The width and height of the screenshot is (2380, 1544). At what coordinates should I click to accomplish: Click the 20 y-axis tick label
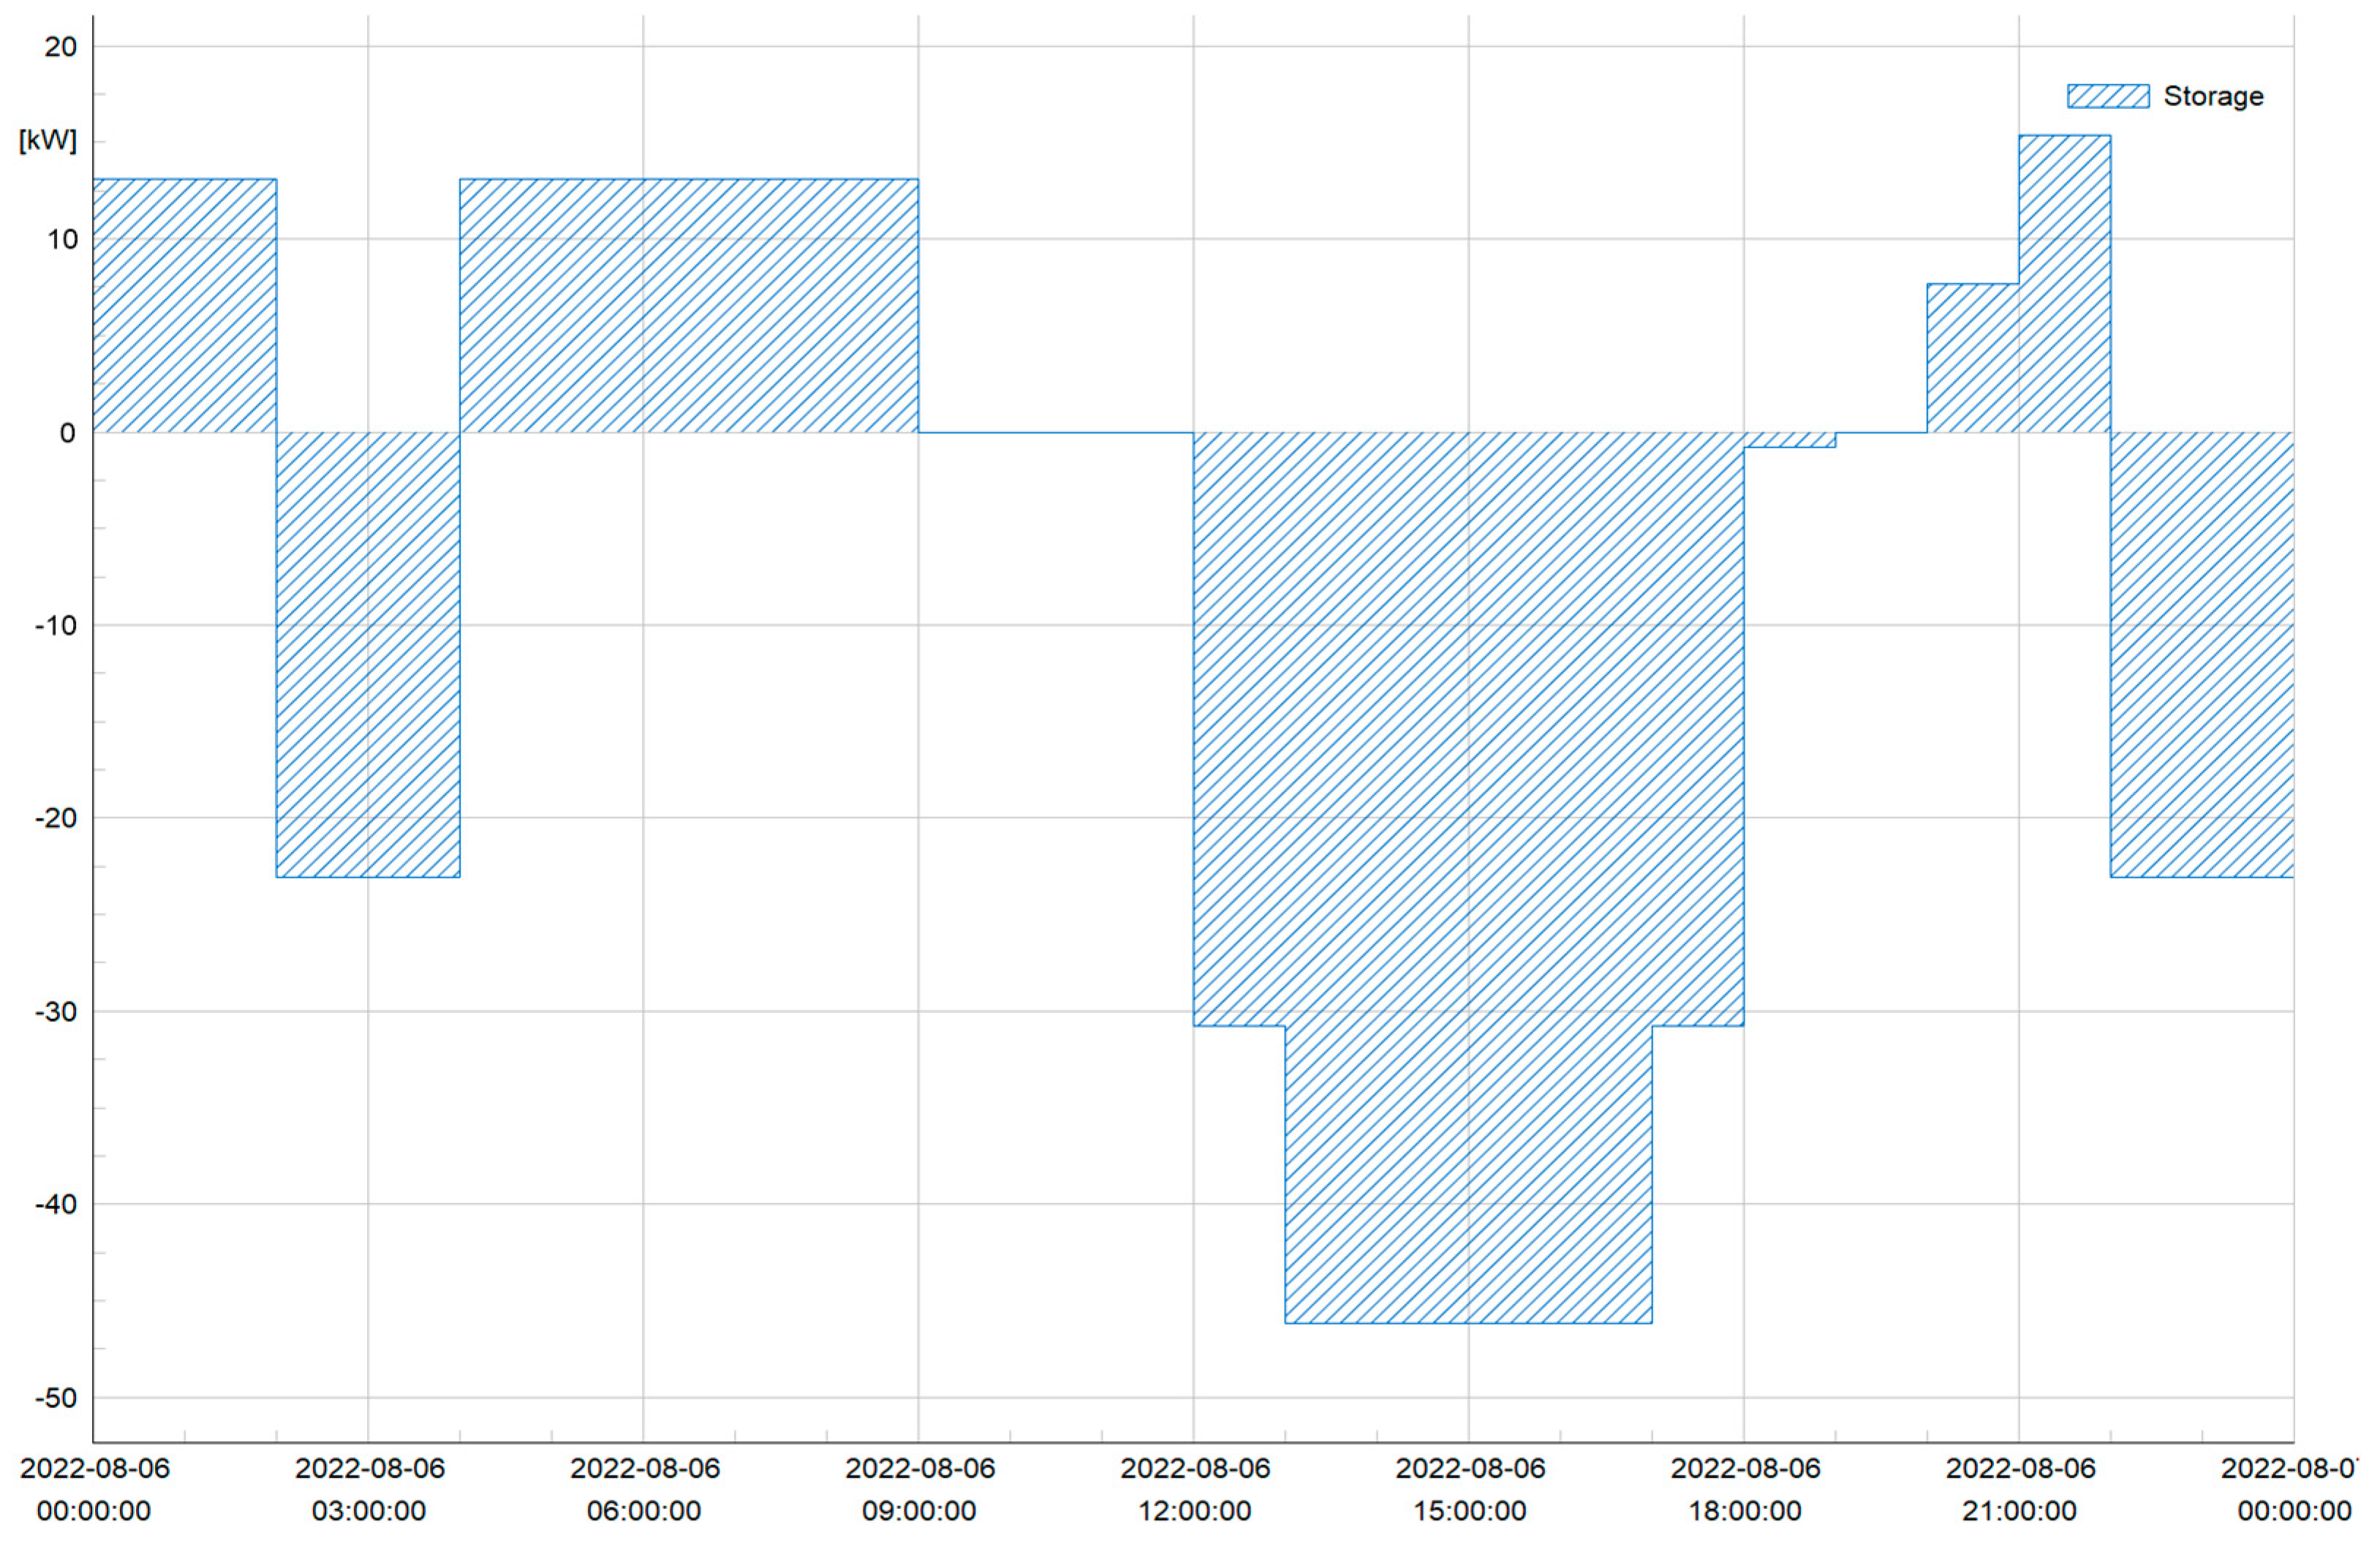(x=60, y=47)
